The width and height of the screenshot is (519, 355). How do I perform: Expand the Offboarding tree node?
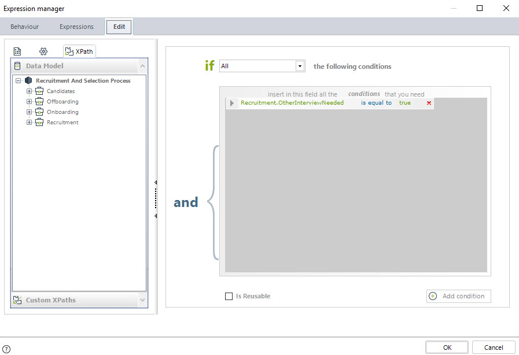(30, 102)
